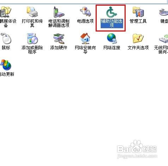Screen dimensions: 168x166
Task: Open the 鼠标 mouse icon
Action: point(6,39)
